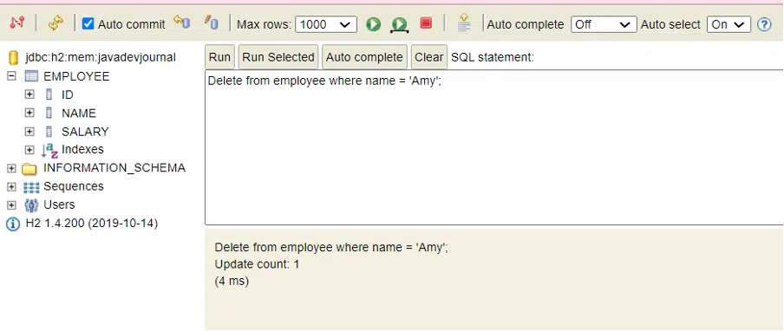Click the blue info icon
784x331 pixels.
(13, 224)
